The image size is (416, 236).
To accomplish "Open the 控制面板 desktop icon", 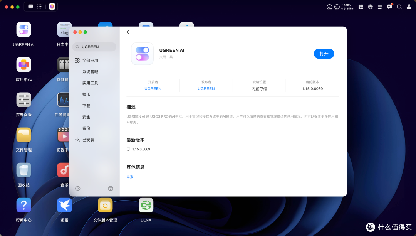I will pos(23,100).
